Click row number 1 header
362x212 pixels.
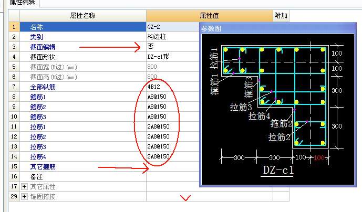click(x=14, y=27)
